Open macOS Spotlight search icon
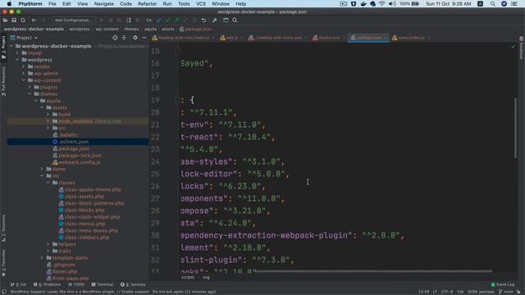This screenshot has width=525, height=295. click(492, 3)
